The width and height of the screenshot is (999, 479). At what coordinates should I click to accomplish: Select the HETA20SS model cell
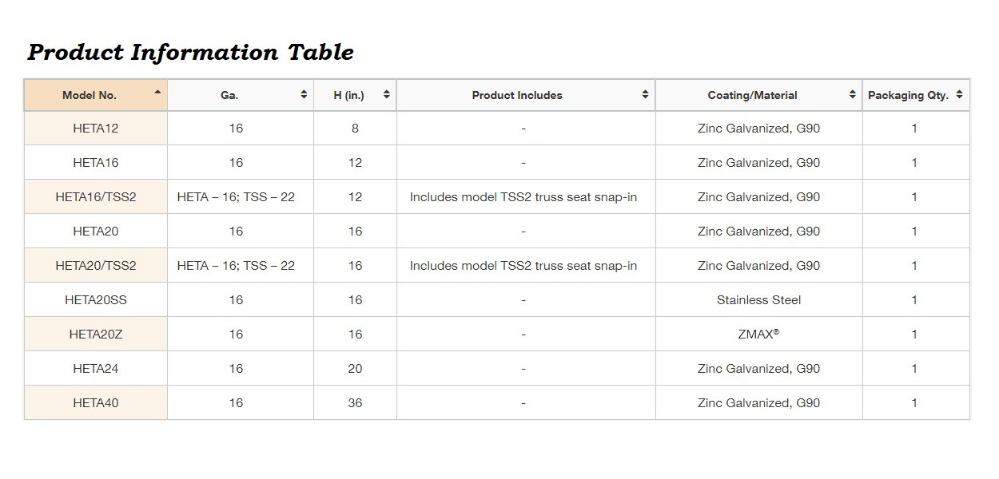coord(96,300)
